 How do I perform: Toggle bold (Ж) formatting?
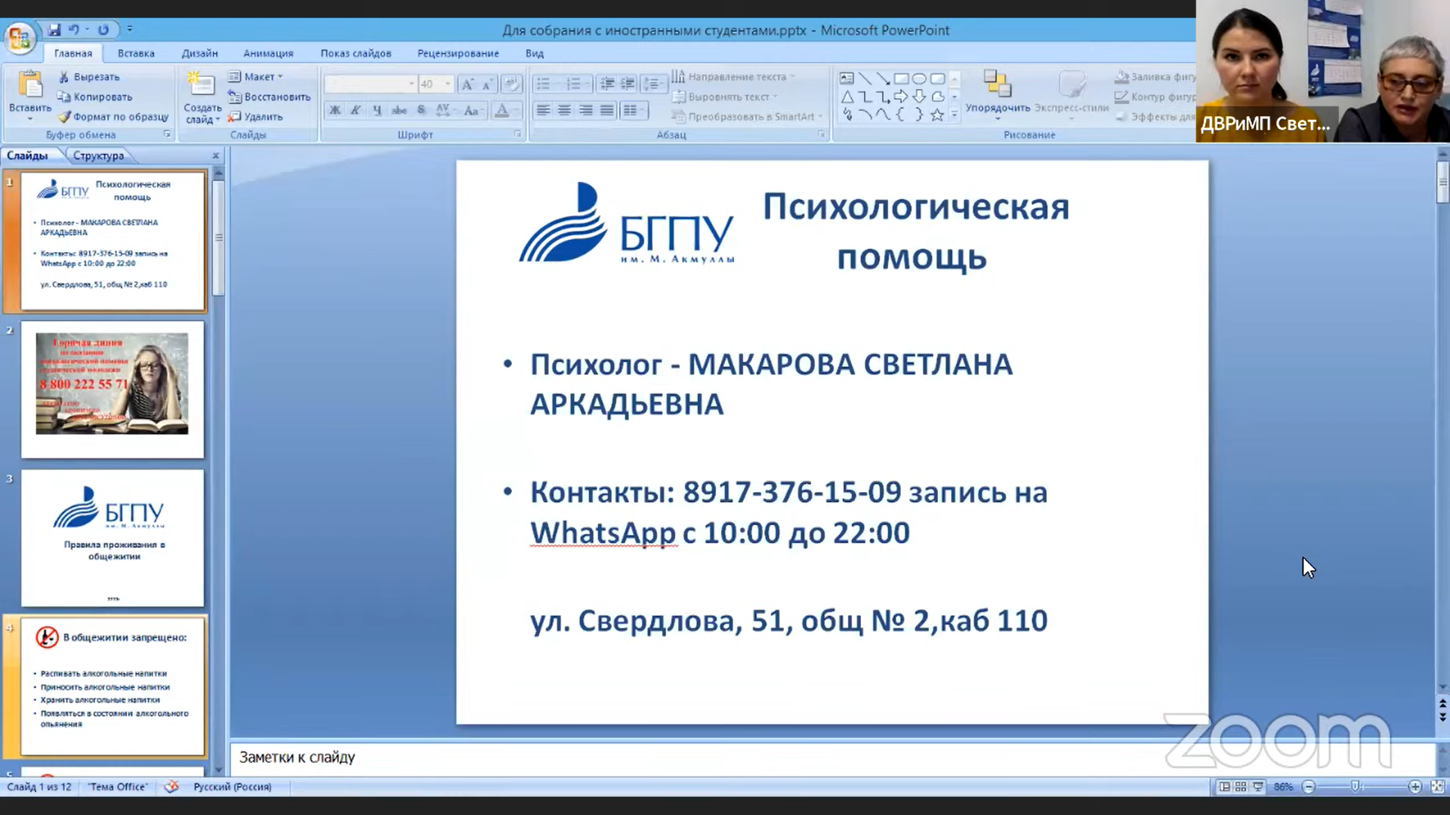[335, 110]
